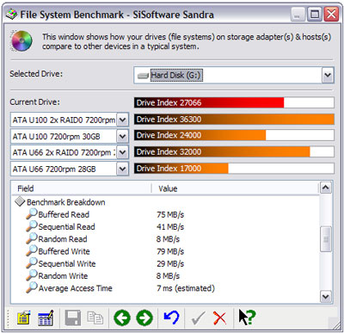
Task: Click the vertical scrollbar thumb
Action: point(326,239)
